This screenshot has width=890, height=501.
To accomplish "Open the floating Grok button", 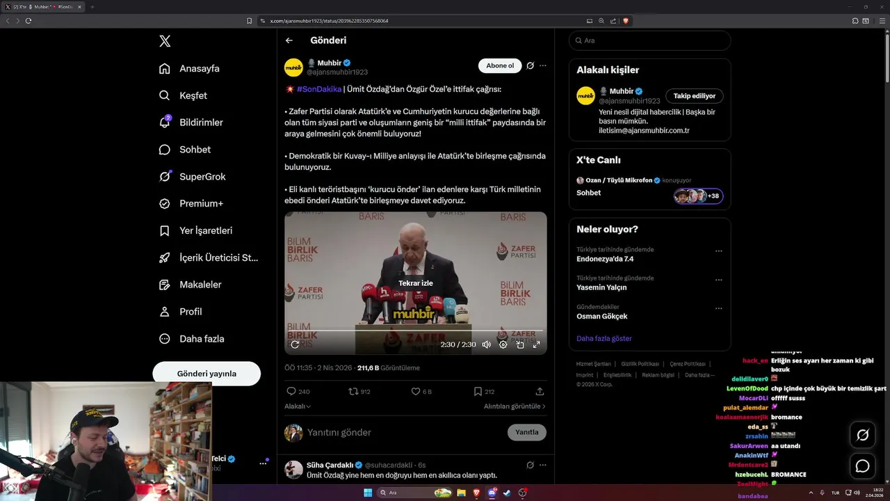I will point(863,435).
